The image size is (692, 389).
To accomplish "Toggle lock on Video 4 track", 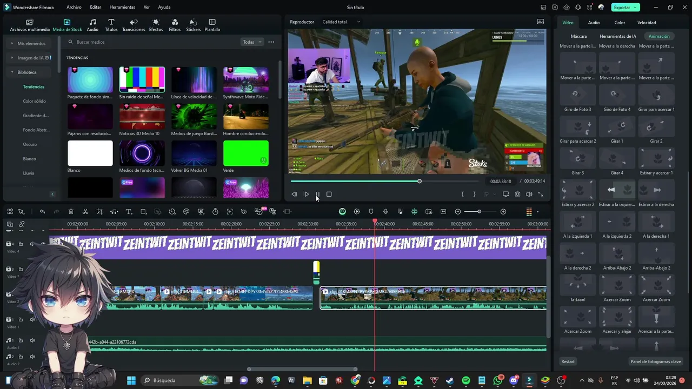I will click(x=22, y=244).
